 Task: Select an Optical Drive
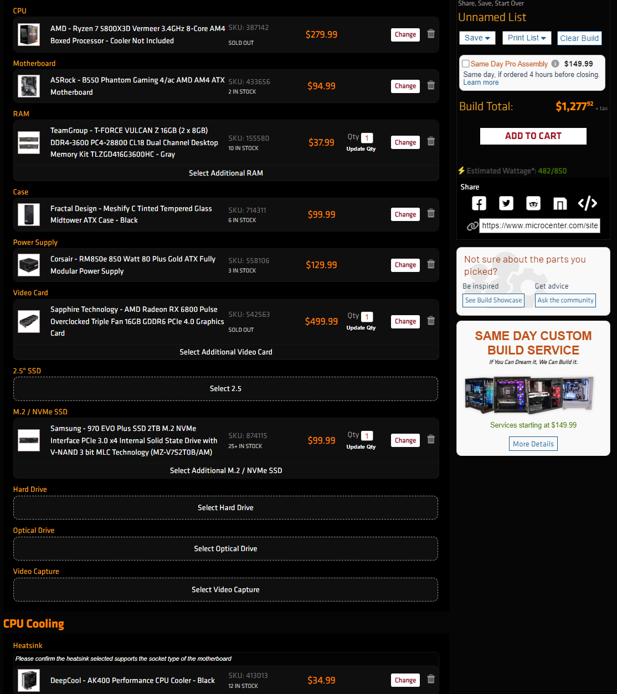pos(225,549)
